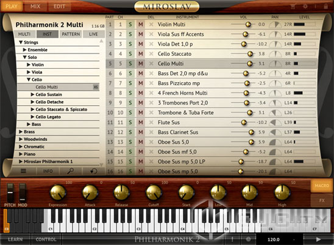This screenshot has width=334, height=245.
Task: Solo part 1 Violin Multi
Action: [130, 24]
